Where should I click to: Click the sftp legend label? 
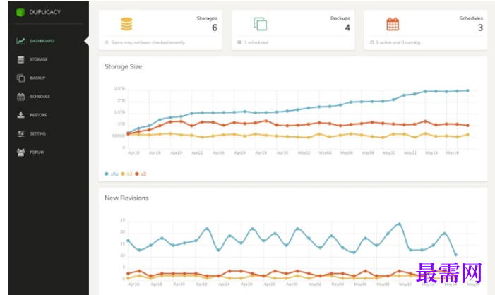click(114, 174)
